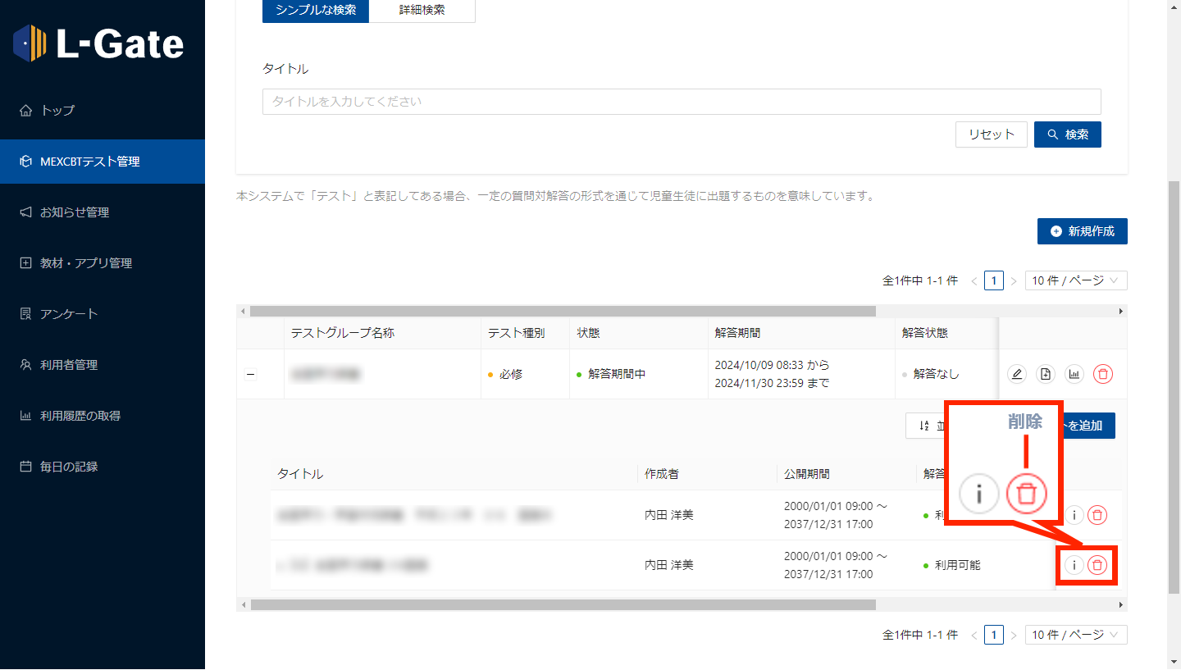Select the シンプルな検索 tab
The image size is (1181, 670).
tap(316, 11)
